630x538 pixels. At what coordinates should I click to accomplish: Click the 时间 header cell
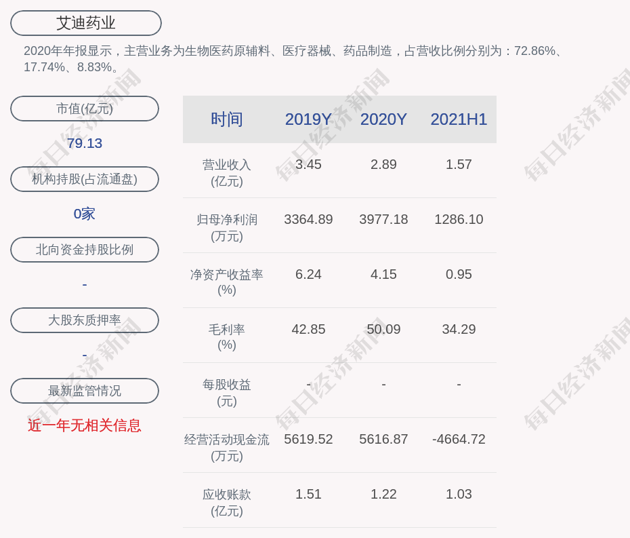coord(227,119)
